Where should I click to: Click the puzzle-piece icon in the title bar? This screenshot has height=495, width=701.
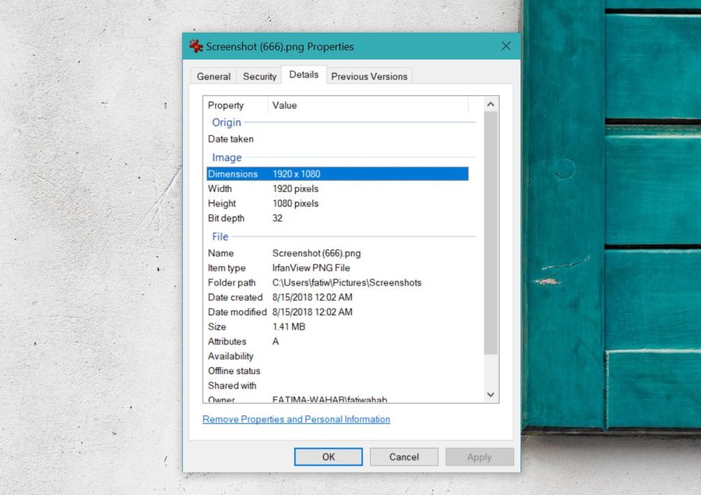196,46
